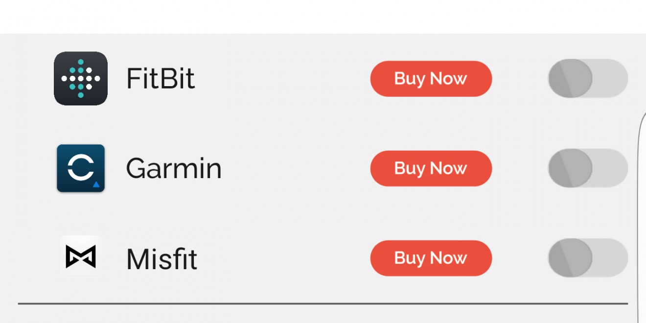Switch on the Misfit toggle
Viewport: 646px width, 323px height.
[588, 258]
